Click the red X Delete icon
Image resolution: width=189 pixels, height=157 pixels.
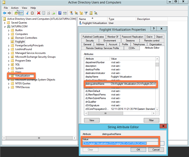[39, 13]
